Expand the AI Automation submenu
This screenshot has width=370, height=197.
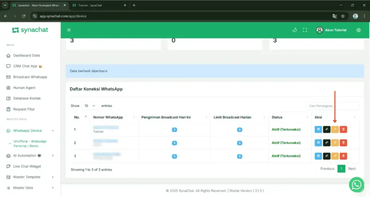click(x=53, y=156)
